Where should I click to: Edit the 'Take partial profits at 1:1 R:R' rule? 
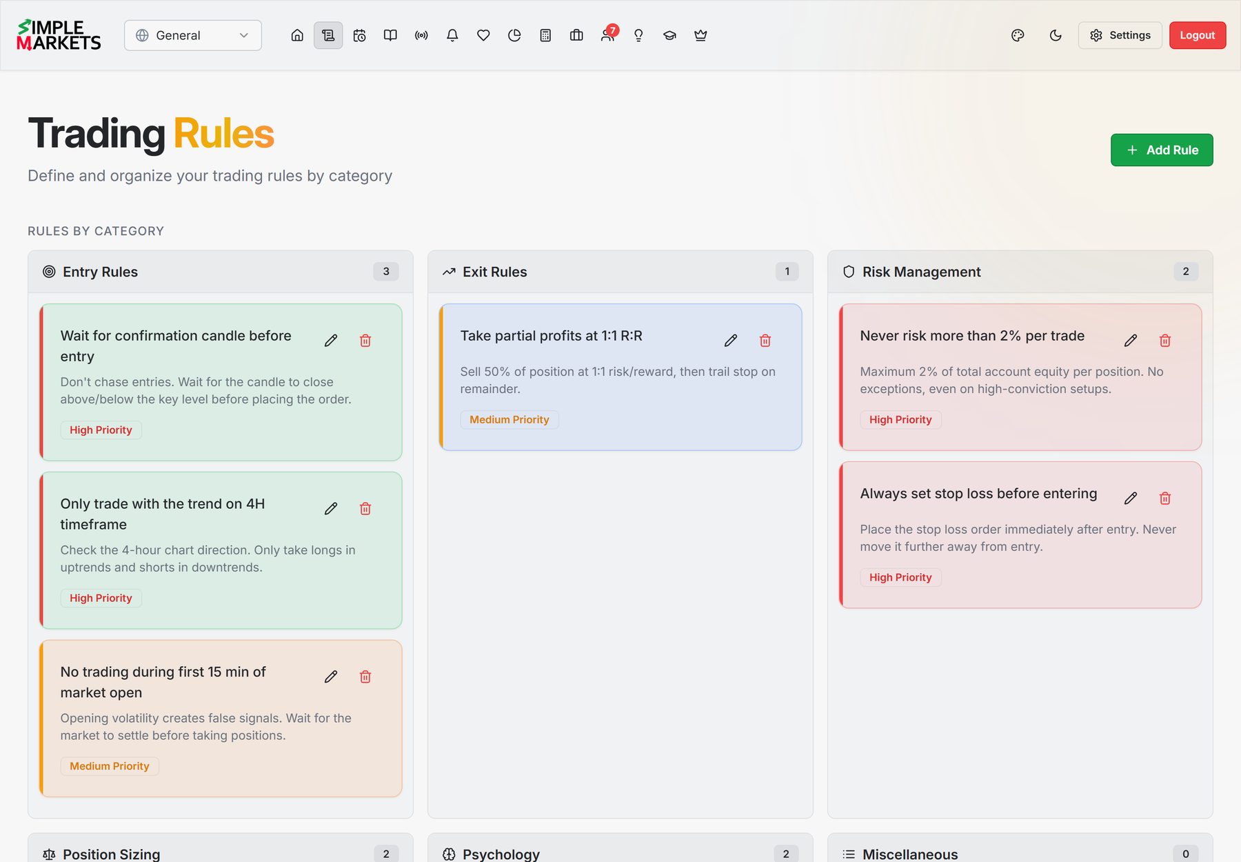[731, 341]
